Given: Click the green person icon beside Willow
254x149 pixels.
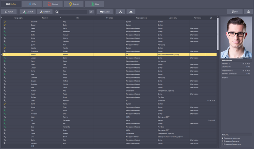Looking at the screenshot, I should click(4, 32).
